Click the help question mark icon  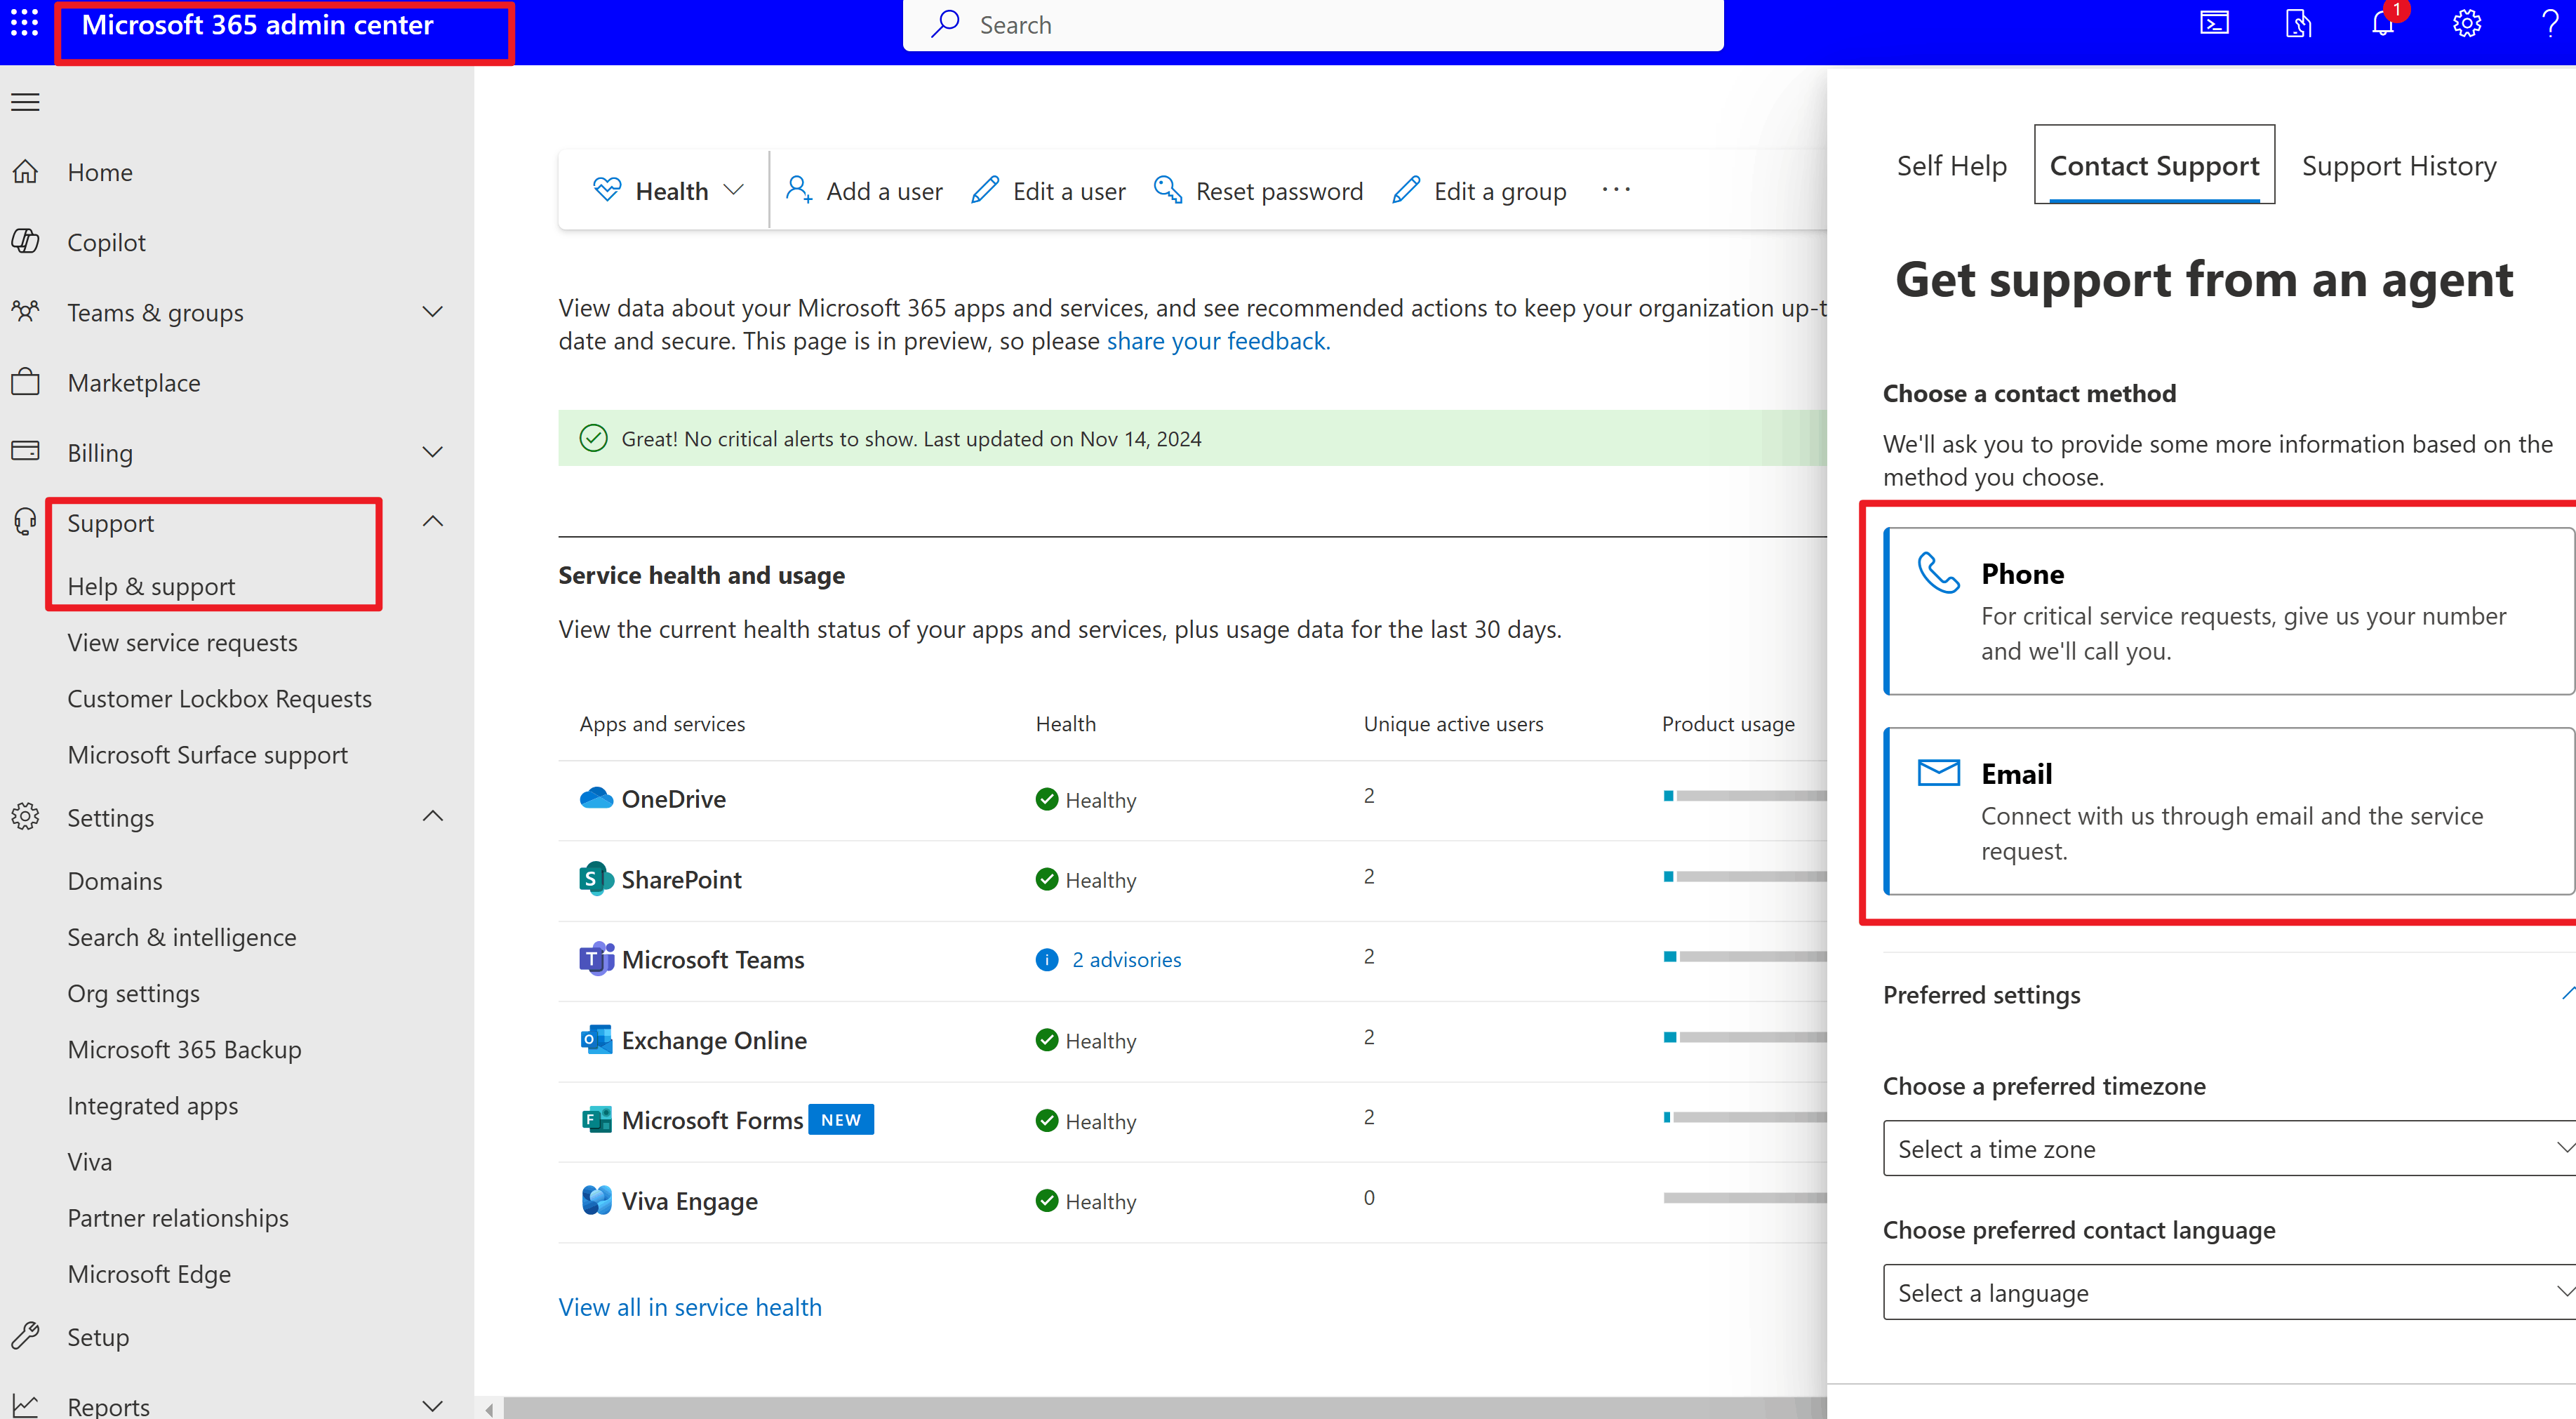2549,24
